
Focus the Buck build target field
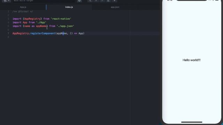click(44, 1)
